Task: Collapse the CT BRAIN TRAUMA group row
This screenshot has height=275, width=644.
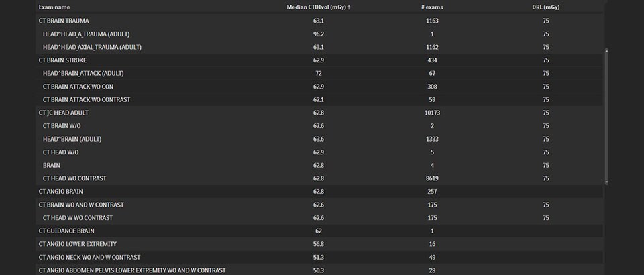Action: tap(319, 21)
